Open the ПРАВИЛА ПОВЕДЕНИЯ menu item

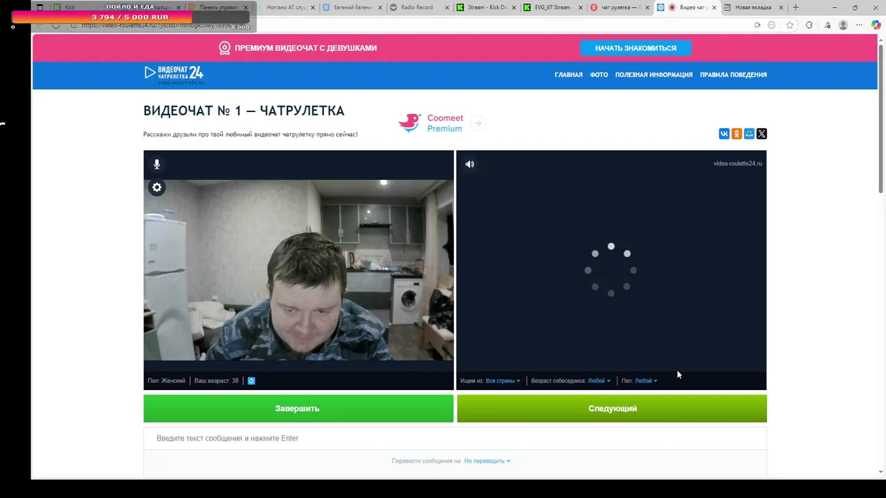(x=733, y=75)
